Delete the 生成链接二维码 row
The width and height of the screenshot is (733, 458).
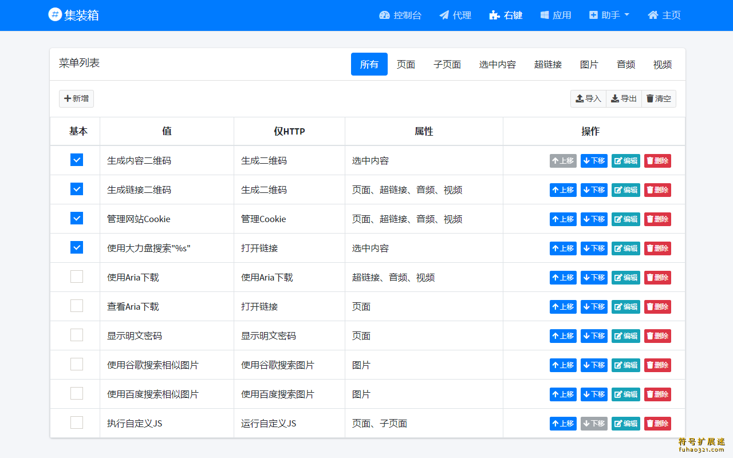[x=657, y=190]
